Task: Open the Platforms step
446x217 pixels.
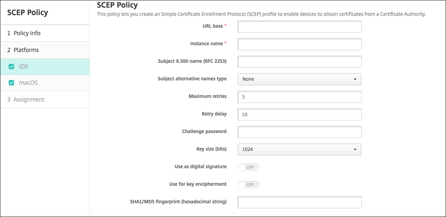Action: pos(26,50)
